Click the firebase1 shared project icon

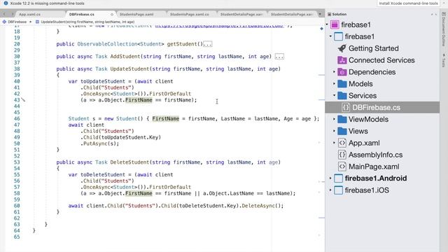click(338, 36)
